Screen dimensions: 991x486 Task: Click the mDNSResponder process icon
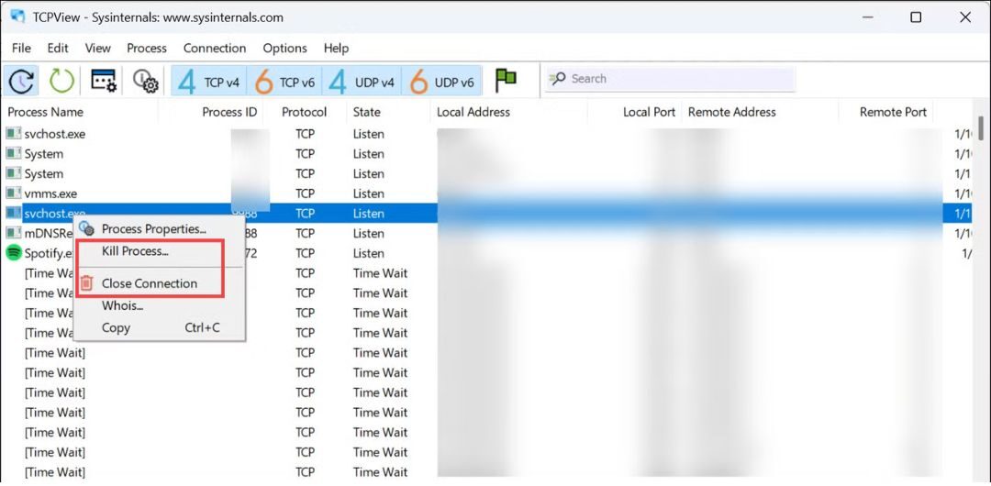click(13, 233)
